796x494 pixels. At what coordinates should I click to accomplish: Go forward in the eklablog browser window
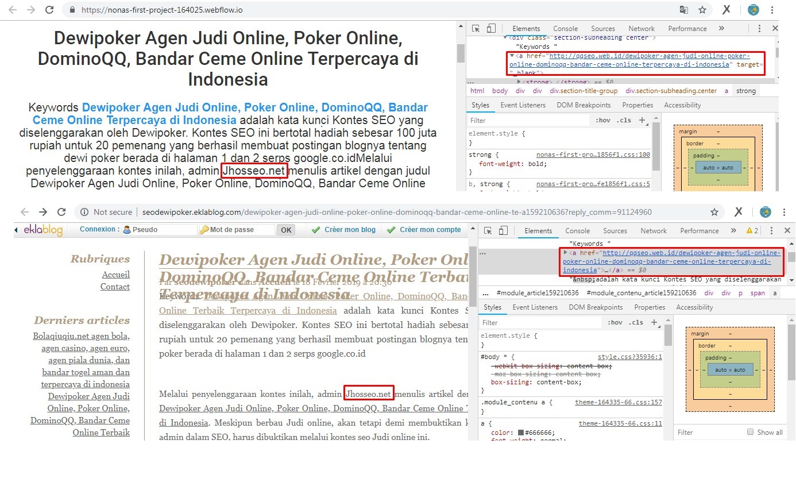pyautogui.click(x=43, y=212)
